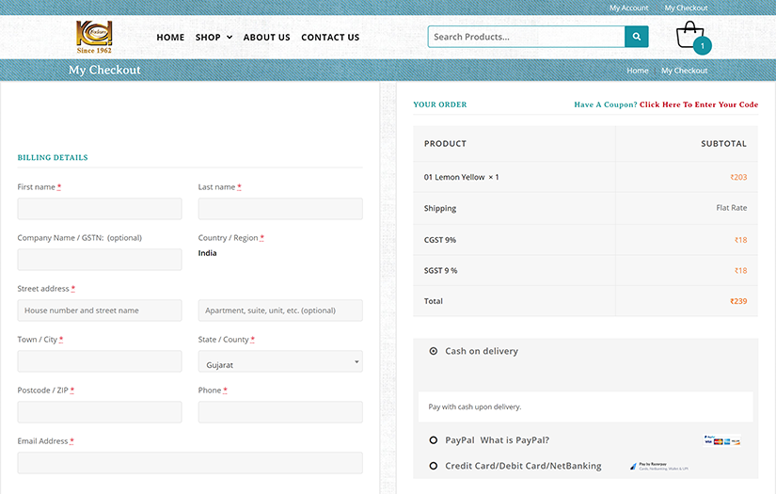
Task: Click the PayPal card logos image
Action: coord(722,440)
